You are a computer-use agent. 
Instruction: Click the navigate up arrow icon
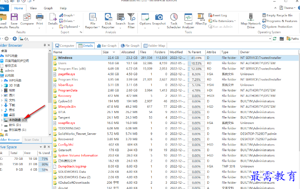(15, 39)
